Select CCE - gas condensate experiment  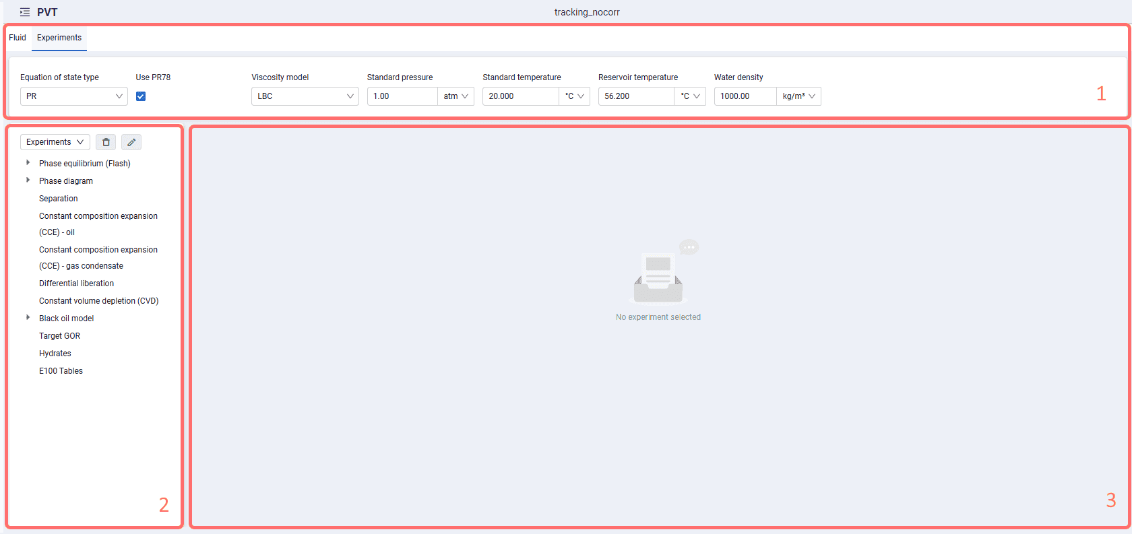[98, 258]
